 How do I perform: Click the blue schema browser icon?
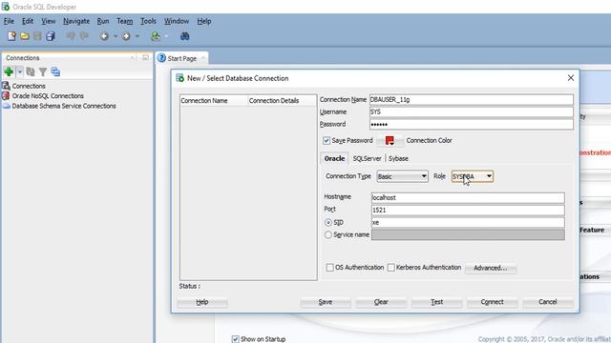[x=55, y=71]
